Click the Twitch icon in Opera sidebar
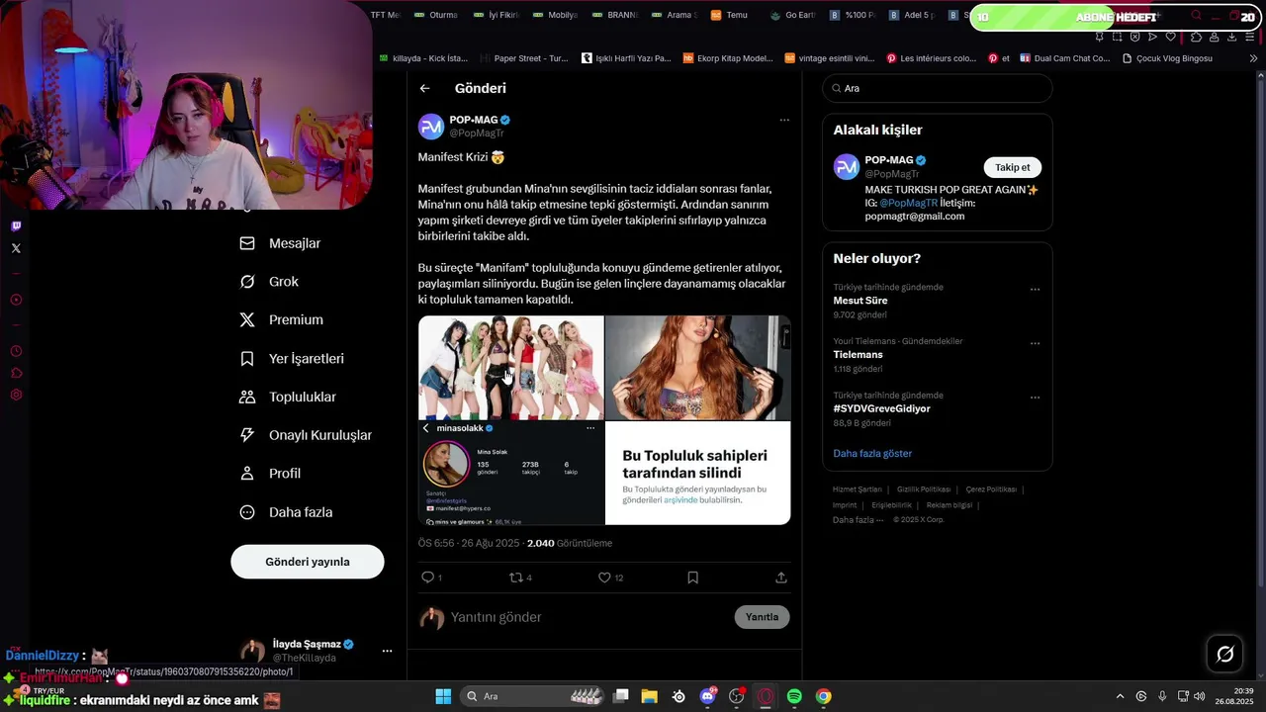The height and width of the screenshot is (712, 1266). [x=16, y=225]
